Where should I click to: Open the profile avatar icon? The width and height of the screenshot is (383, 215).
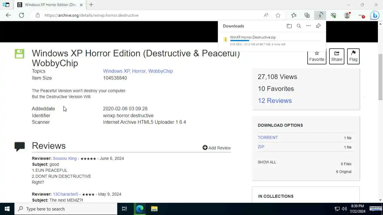347,15
